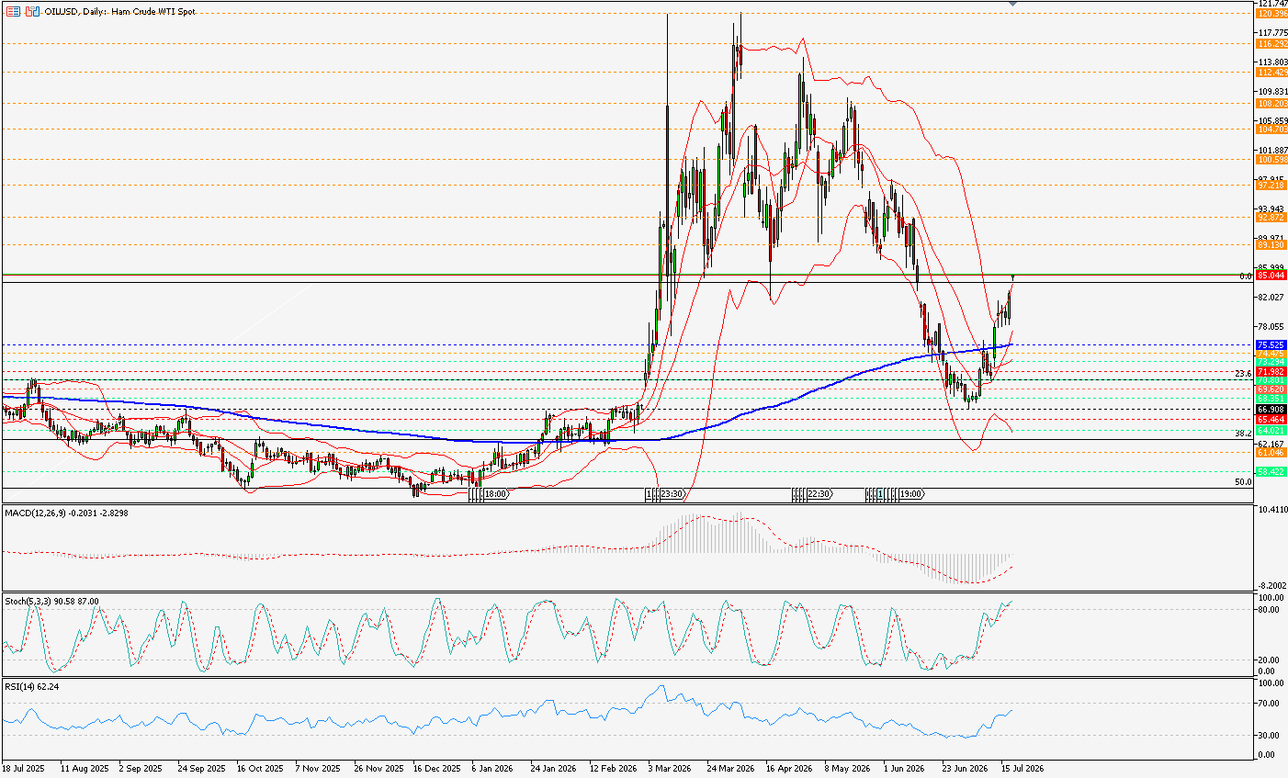Select the blue 75.525 moving average price label
The height and width of the screenshot is (778, 1288).
click(1271, 344)
